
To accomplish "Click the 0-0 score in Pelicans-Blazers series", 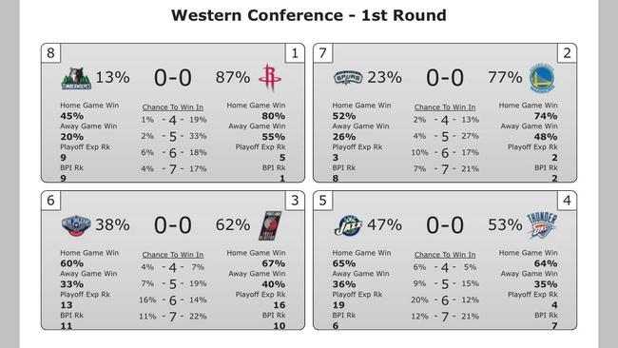I will click(173, 225).
